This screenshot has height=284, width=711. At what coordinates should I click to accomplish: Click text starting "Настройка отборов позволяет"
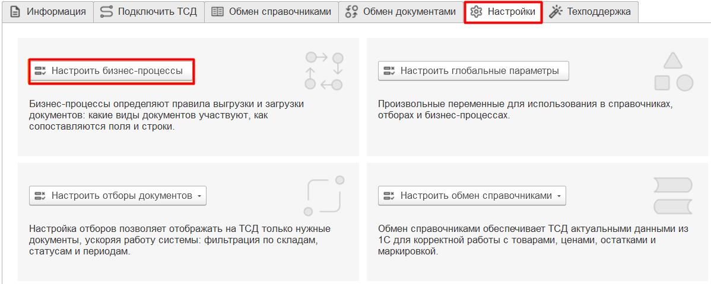coord(180,240)
